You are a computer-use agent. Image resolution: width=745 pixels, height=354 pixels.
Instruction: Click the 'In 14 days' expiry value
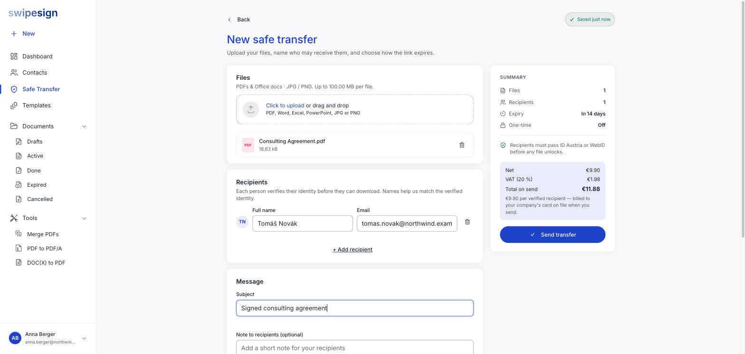593,114
